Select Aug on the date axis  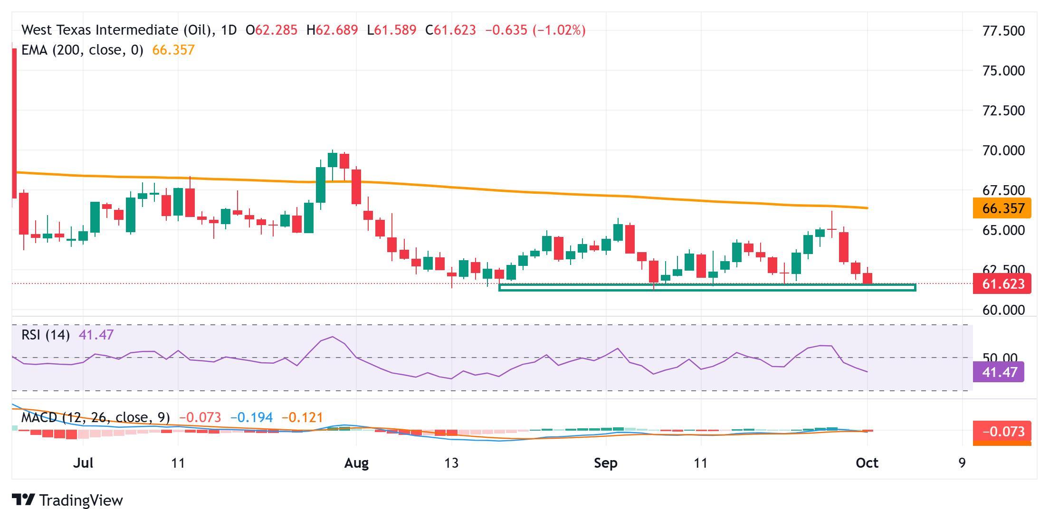pyautogui.click(x=356, y=463)
